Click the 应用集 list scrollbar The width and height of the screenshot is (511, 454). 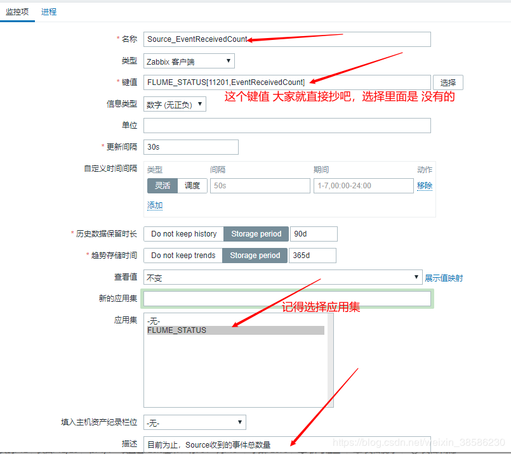(331, 360)
